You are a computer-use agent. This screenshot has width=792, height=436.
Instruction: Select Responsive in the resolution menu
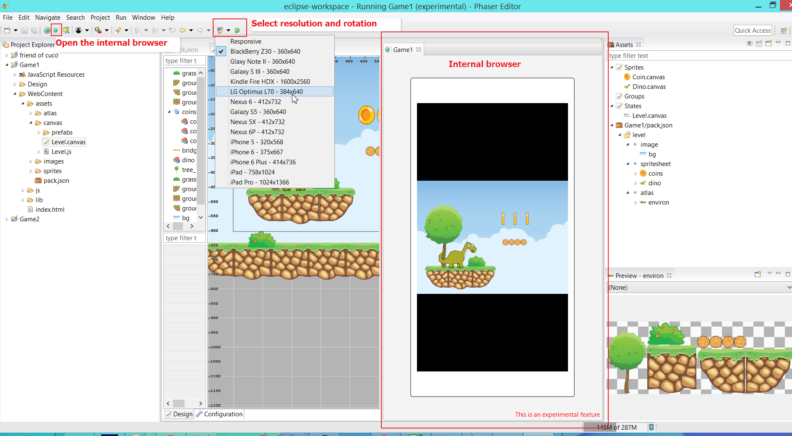click(275, 42)
